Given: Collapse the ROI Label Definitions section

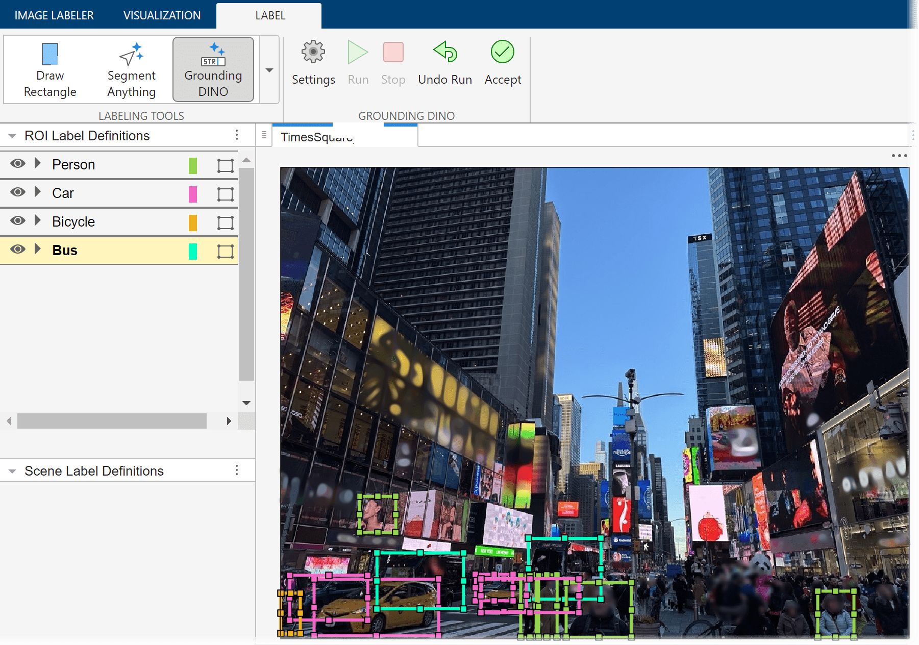Looking at the screenshot, I should tap(11, 135).
